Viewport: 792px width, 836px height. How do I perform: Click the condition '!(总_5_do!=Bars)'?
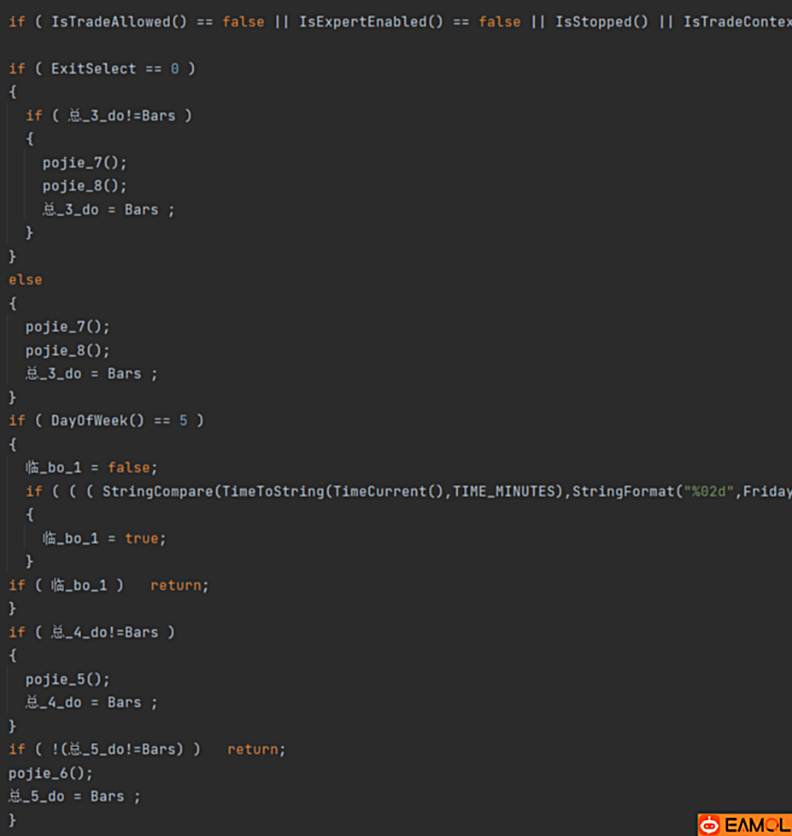[117, 750]
